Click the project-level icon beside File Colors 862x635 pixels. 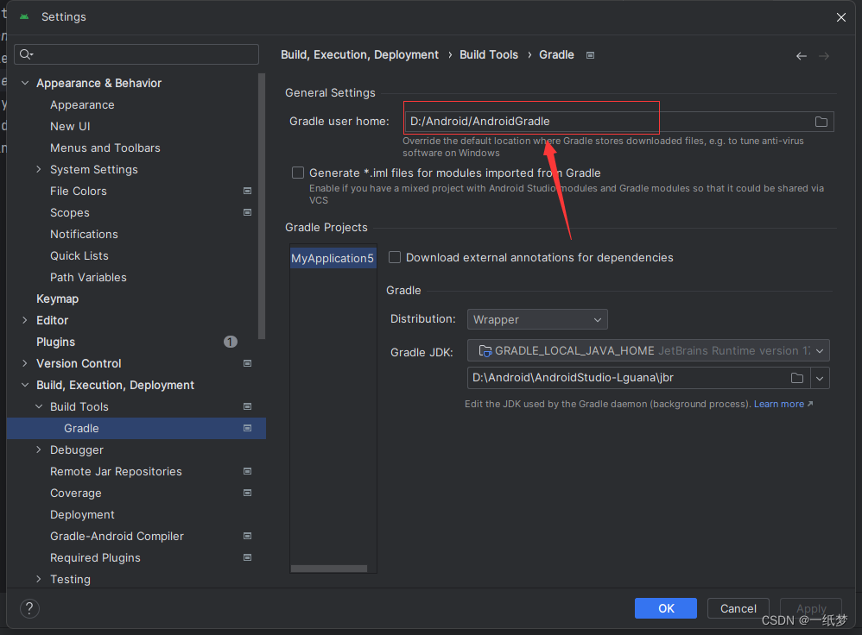[247, 191]
